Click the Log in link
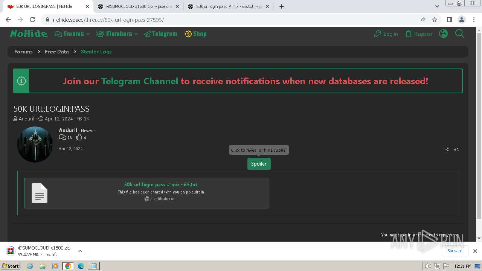Image resolution: width=482 pixels, height=271 pixels. coord(386,34)
